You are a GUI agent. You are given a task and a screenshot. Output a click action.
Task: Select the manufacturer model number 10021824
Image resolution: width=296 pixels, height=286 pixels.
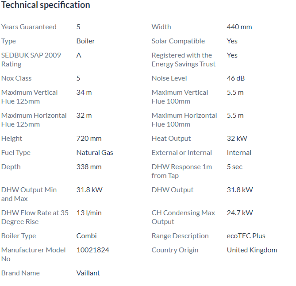tap(92, 250)
